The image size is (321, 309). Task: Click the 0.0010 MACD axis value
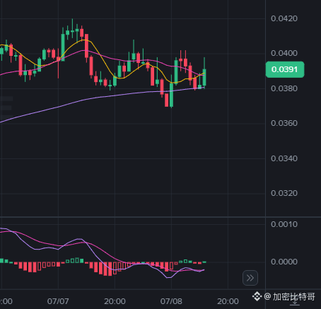point(284,224)
